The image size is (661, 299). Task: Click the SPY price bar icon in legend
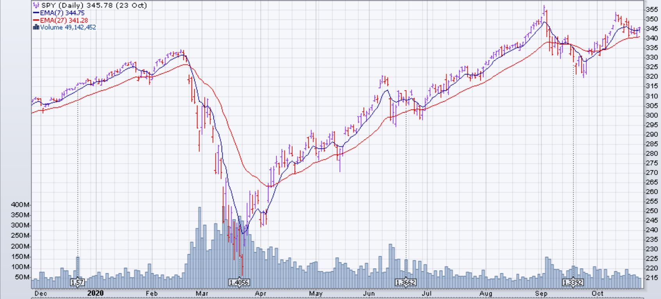[36, 5]
